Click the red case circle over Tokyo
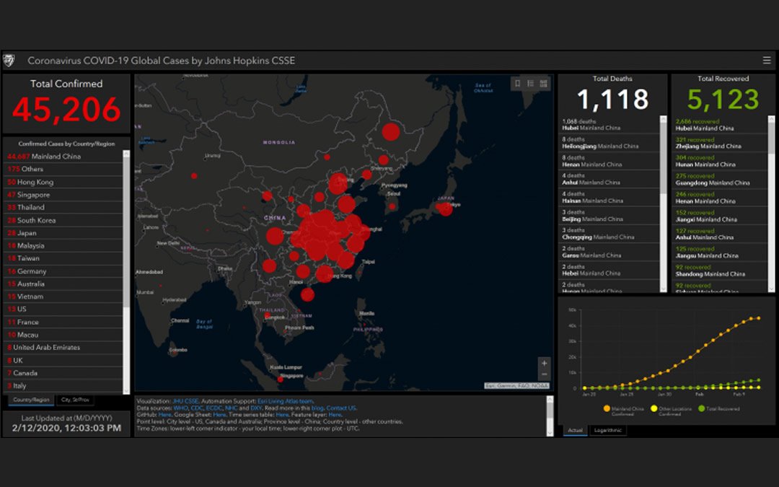 point(445,209)
